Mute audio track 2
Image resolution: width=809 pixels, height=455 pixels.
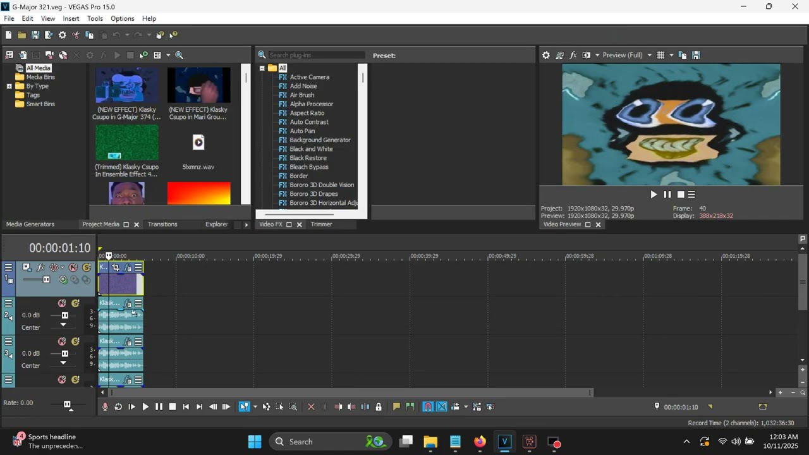pyautogui.click(x=62, y=303)
